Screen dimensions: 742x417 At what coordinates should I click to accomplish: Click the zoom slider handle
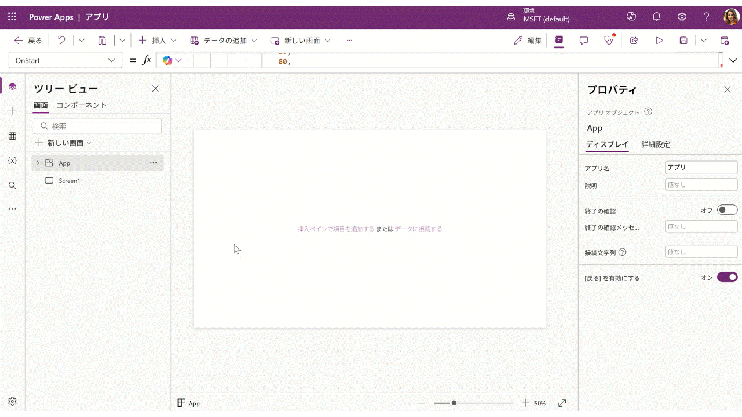(454, 403)
